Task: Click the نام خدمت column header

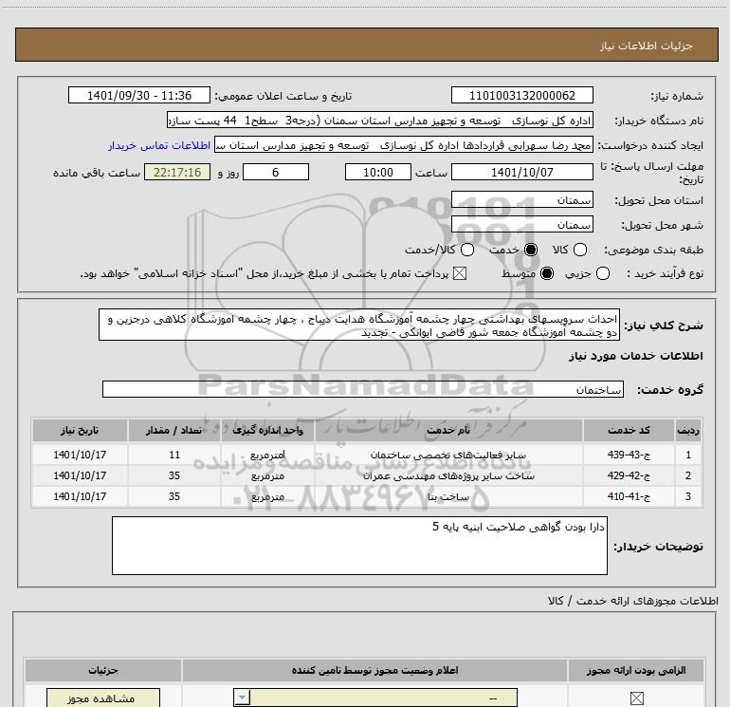Action: pyautogui.click(x=448, y=430)
